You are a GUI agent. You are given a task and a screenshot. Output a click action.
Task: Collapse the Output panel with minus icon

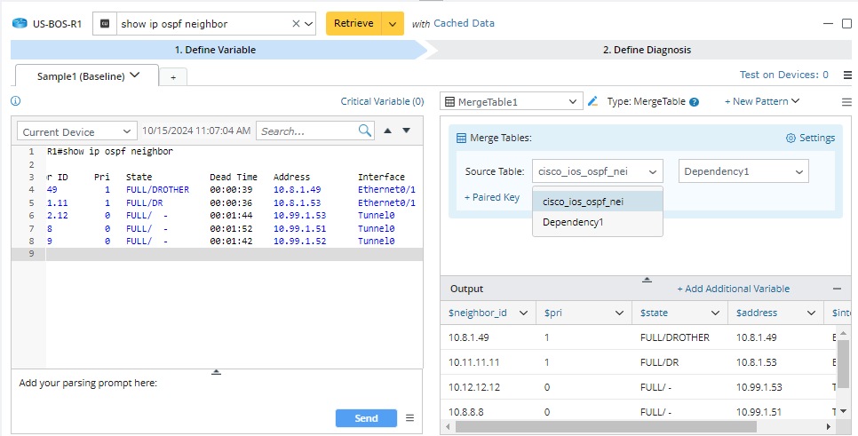(837, 289)
